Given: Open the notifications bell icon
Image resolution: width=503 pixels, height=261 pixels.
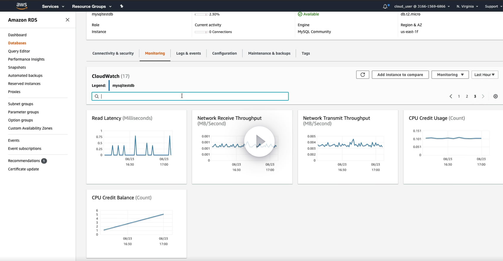Looking at the screenshot, I should [385, 6].
